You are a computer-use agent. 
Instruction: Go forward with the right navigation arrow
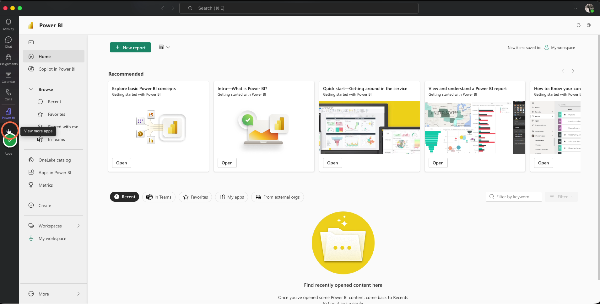(x=173, y=8)
